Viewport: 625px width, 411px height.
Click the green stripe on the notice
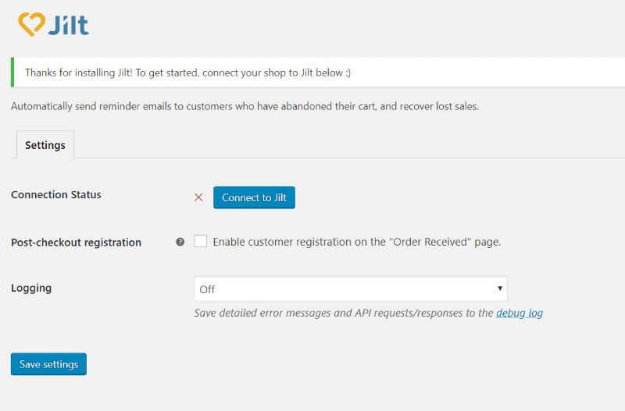pyautogui.click(x=12, y=73)
